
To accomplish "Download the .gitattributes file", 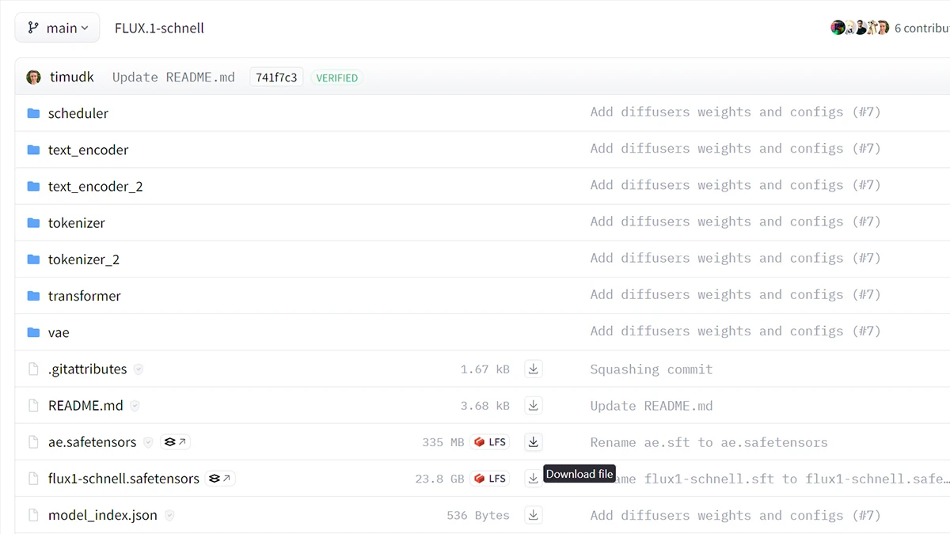I will click(534, 369).
